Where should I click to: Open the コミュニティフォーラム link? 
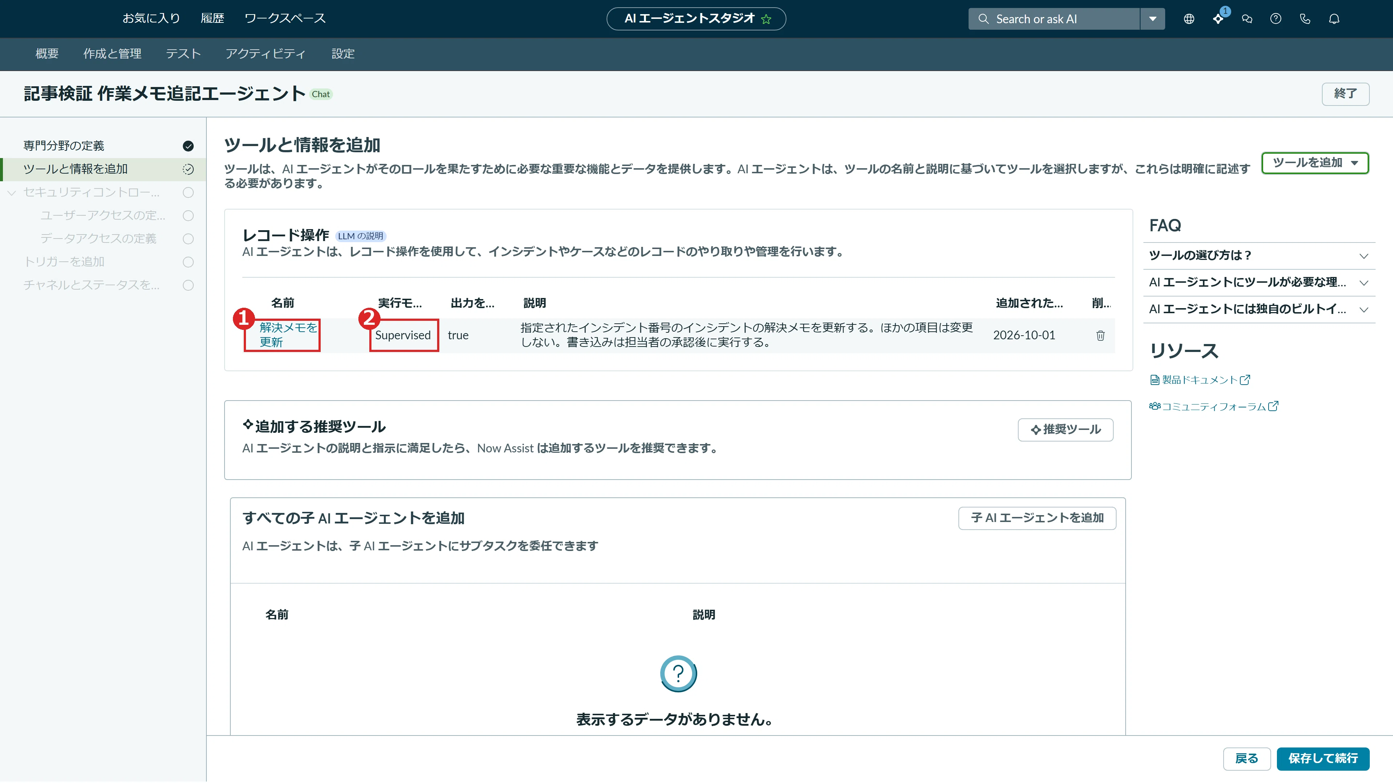coord(1213,406)
